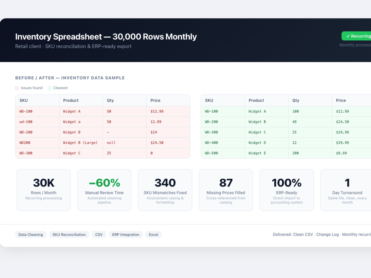Image resolution: width=371 pixels, height=278 pixels.
Task: Click the -60% Manual Review Time card
Action: (104, 190)
